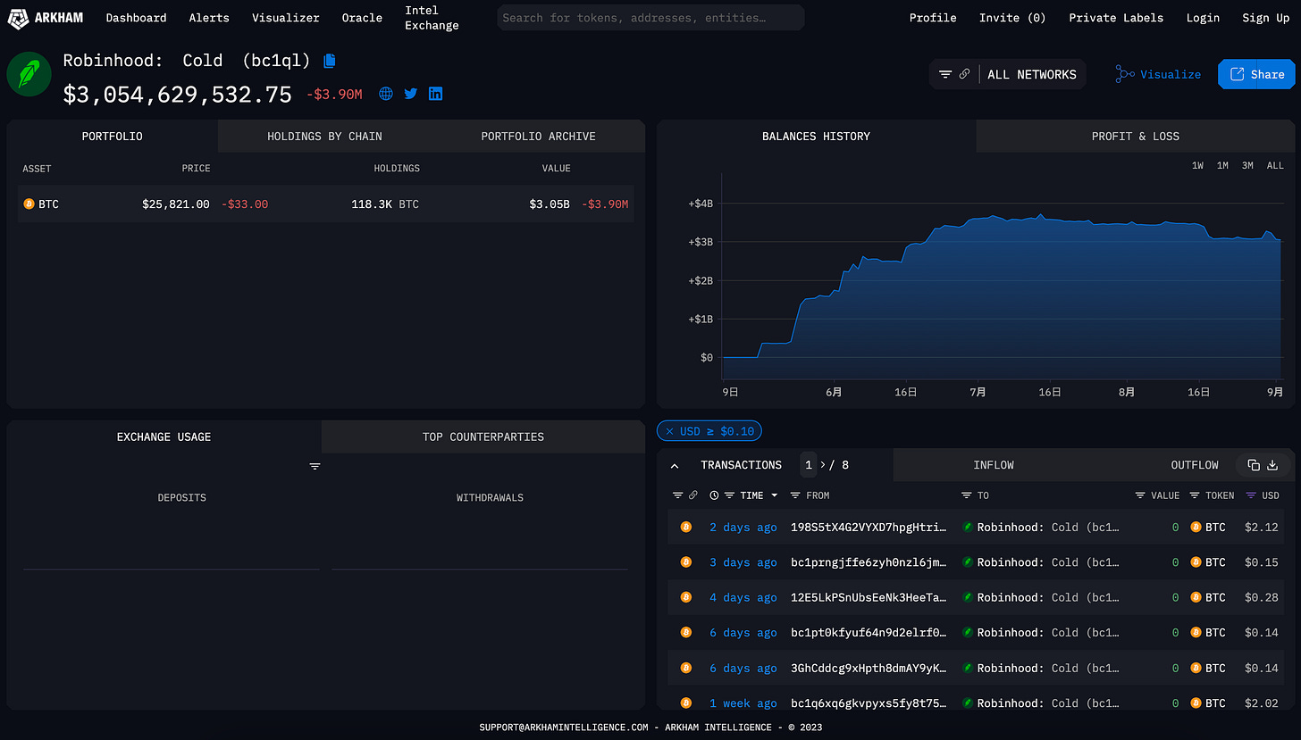The height and width of the screenshot is (740, 1301).
Task: Click the TIME sort dropdown arrow
Action: tap(774, 495)
